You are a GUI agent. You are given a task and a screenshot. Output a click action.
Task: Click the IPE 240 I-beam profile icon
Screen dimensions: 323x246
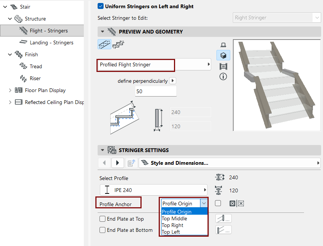click(107, 190)
